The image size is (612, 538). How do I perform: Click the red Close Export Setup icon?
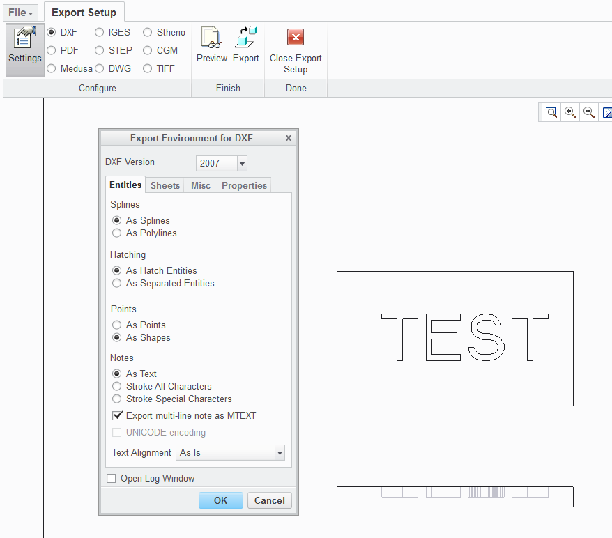pyautogui.click(x=296, y=38)
